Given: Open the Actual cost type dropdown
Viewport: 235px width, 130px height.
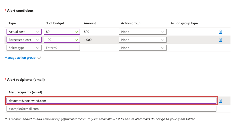Looking at the screenshot, I should click(24, 32).
